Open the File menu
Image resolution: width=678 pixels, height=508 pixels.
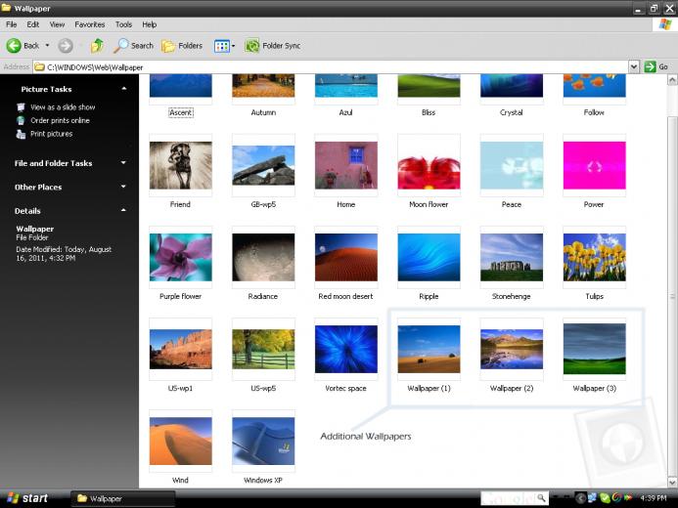(11, 24)
